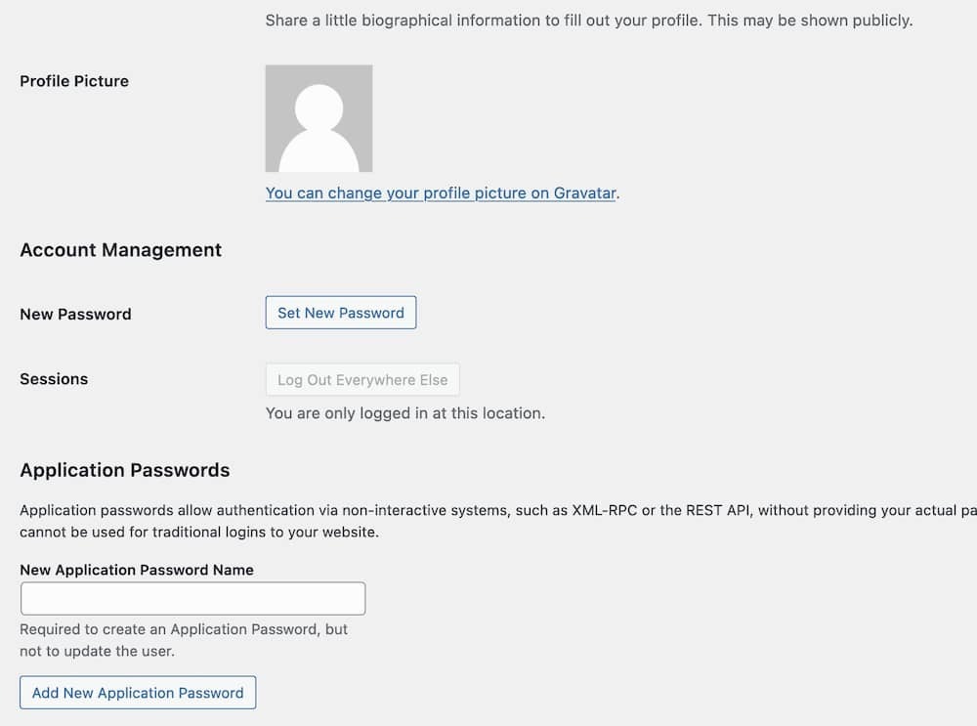Click Add New Application Password button
977x726 pixels.
click(138, 693)
